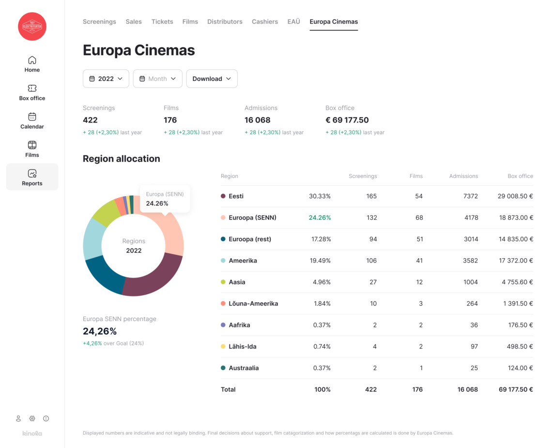552x448 pixels.
Task: Click the red Elektriteater logo
Action: [32, 26]
